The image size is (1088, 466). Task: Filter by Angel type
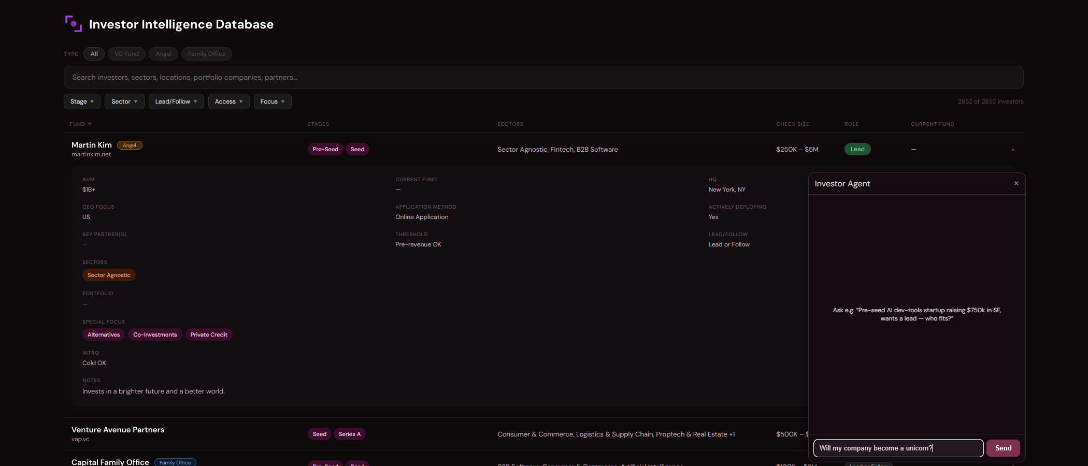click(163, 54)
